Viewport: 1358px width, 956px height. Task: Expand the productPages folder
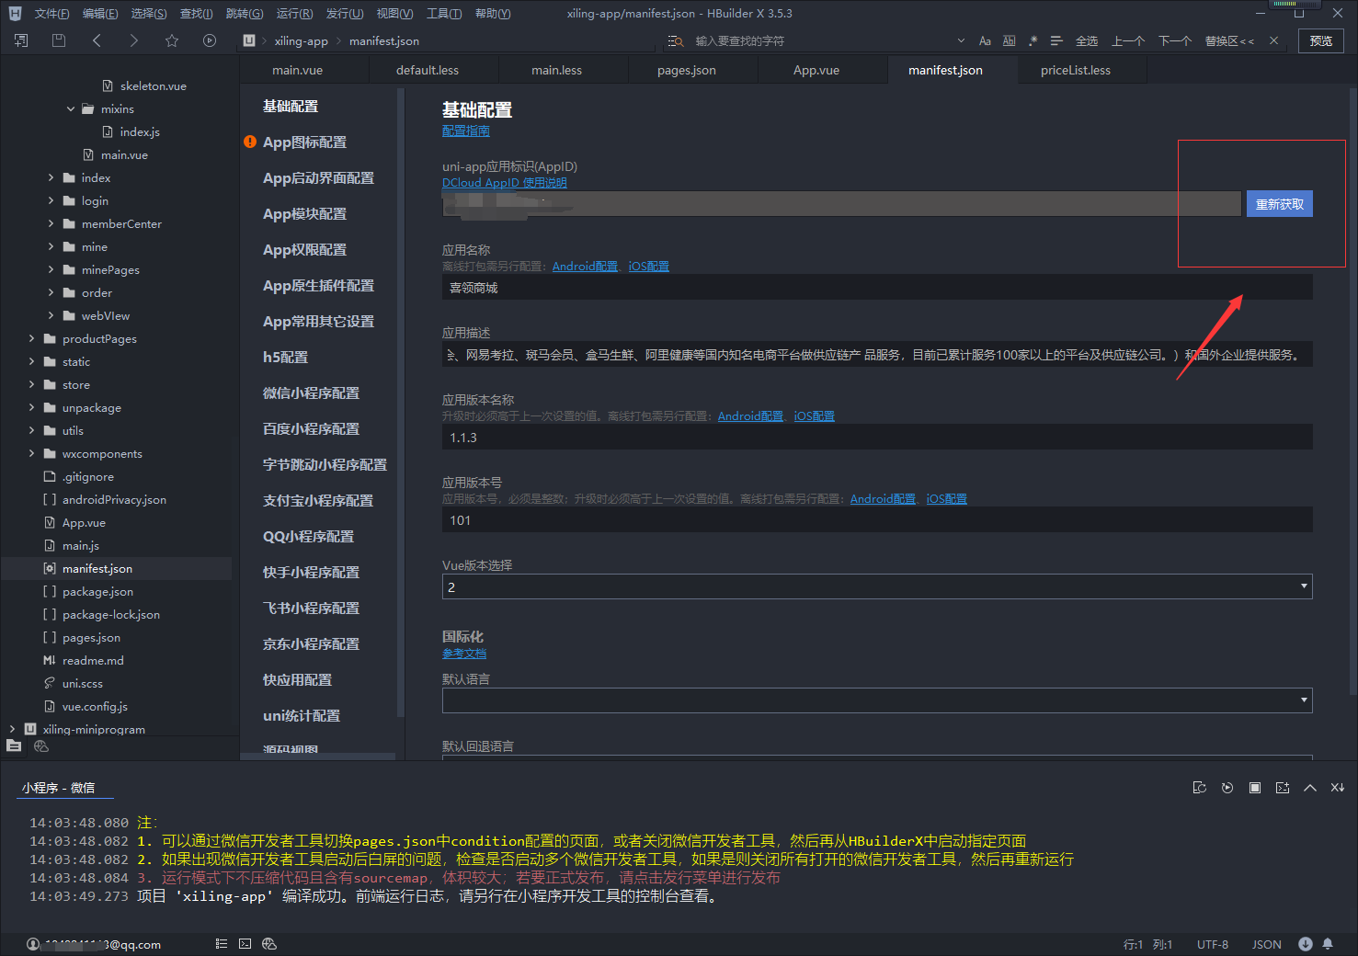click(x=32, y=339)
